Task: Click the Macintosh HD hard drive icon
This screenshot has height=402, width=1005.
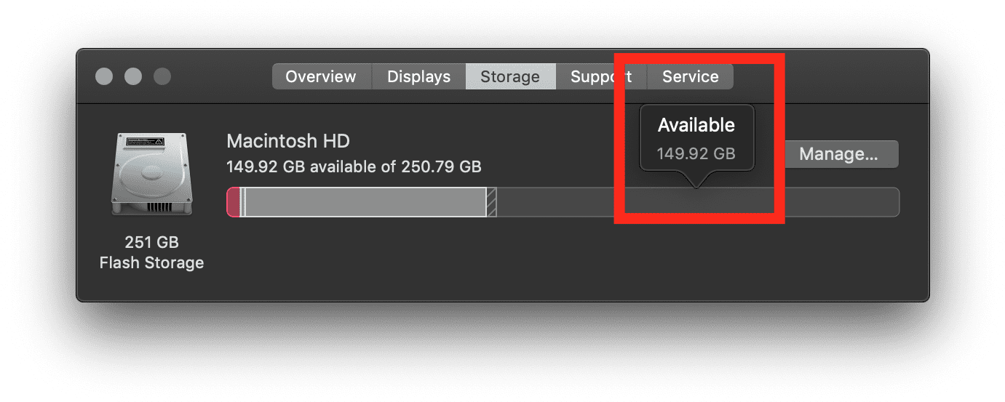Action: point(151,174)
